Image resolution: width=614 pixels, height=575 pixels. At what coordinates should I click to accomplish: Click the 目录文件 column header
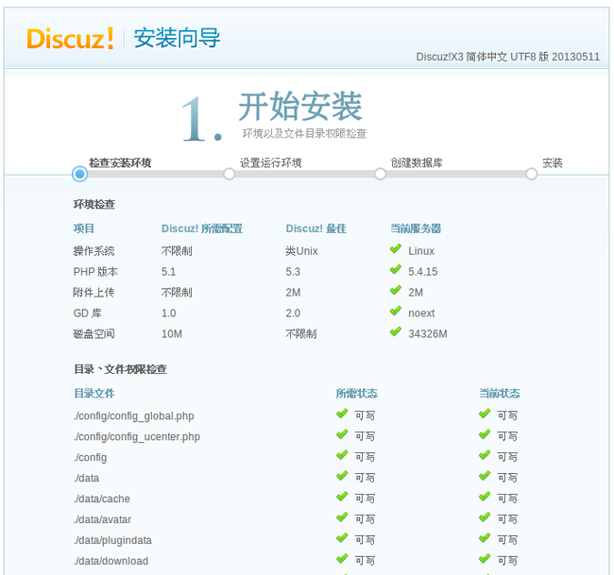click(x=94, y=394)
